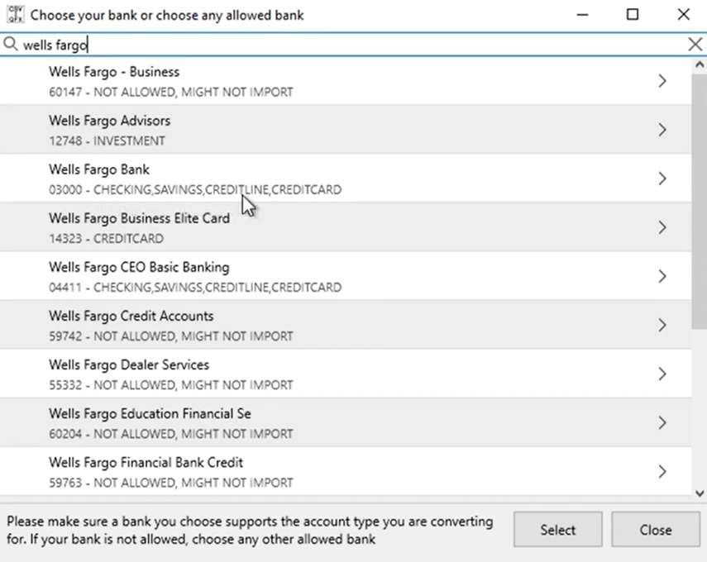Minimize the bank chooser window
Image resolution: width=707 pixels, height=562 pixels.
coord(583,15)
